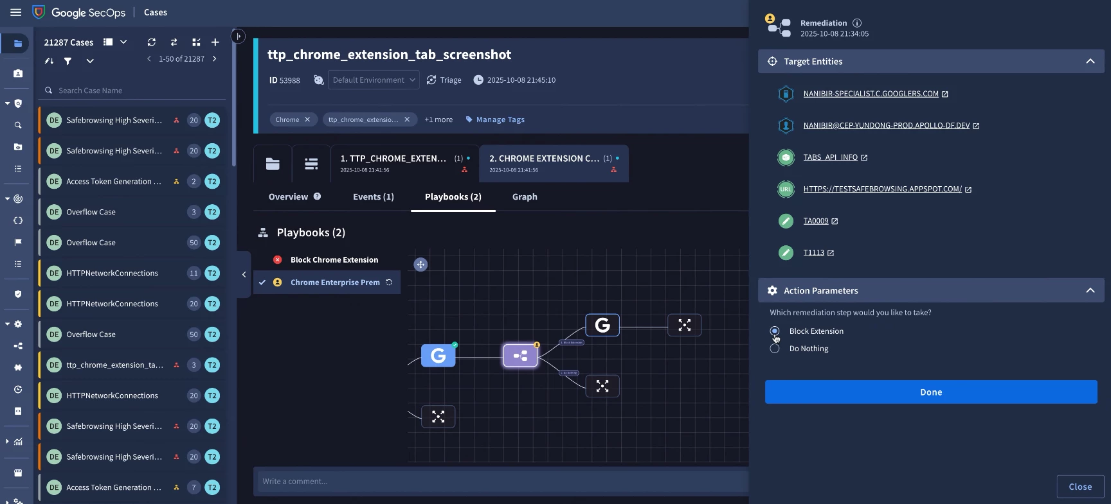This screenshot has width=1111, height=504.
Task: Select the Block Extension radio option
Action: tap(775, 331)
